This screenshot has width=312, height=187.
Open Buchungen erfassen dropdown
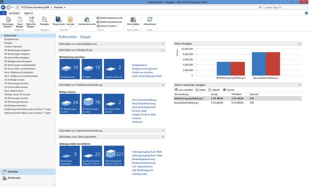8,22
